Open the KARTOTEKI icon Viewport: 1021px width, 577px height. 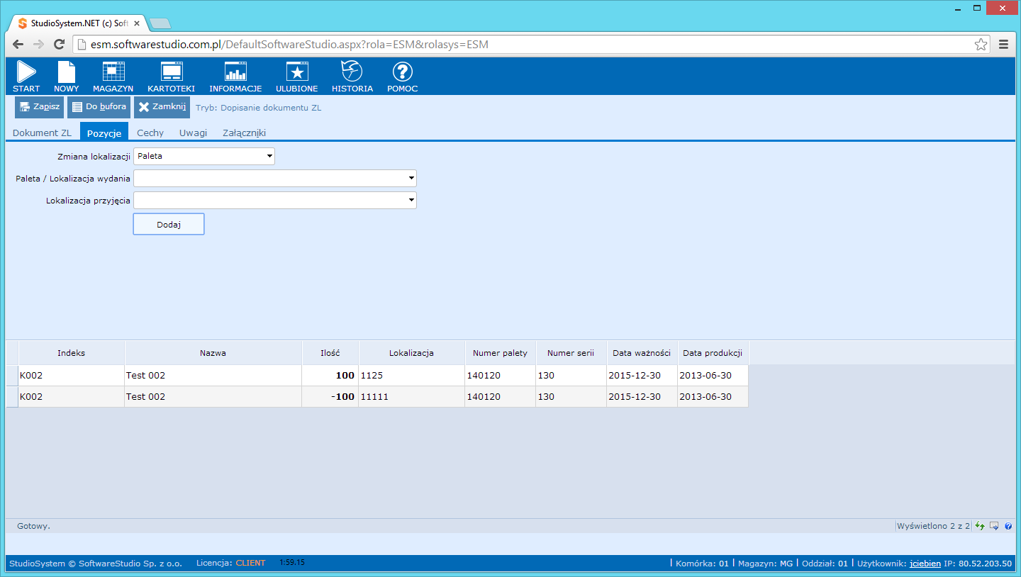(x=171, y=77)
